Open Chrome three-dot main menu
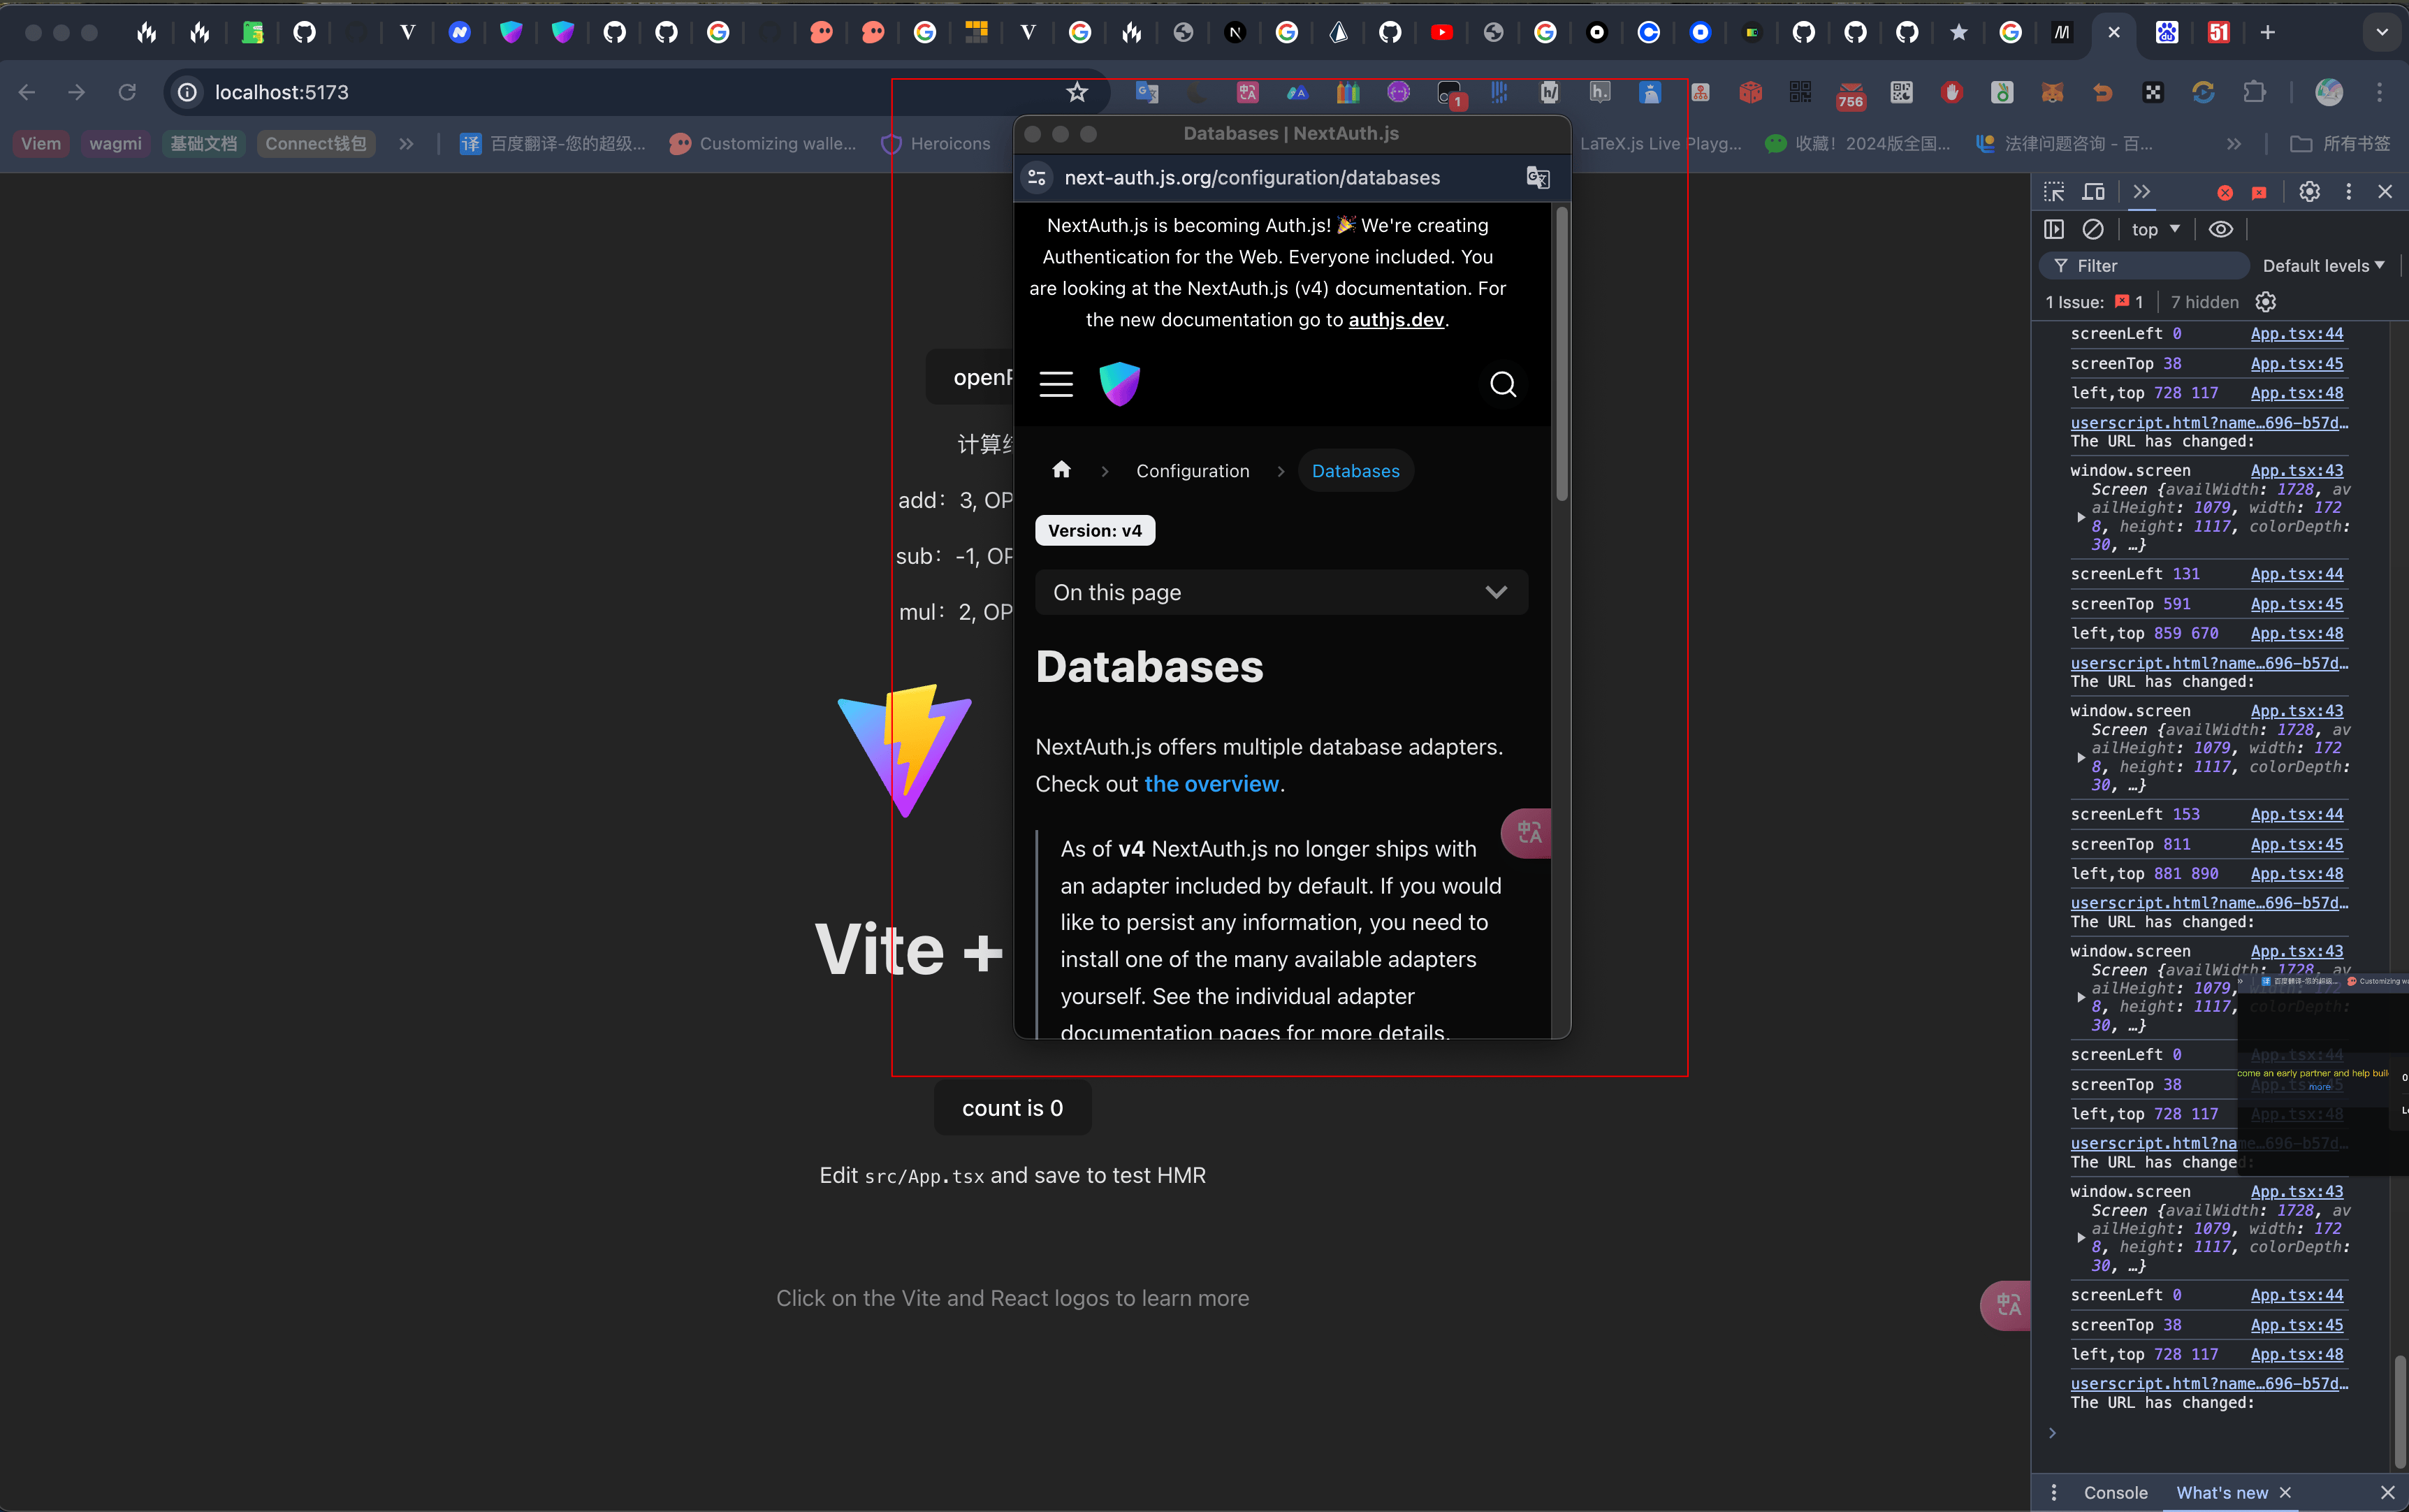The image size is (2409, 1512). pyautogui.click(x=2380, y=92)
